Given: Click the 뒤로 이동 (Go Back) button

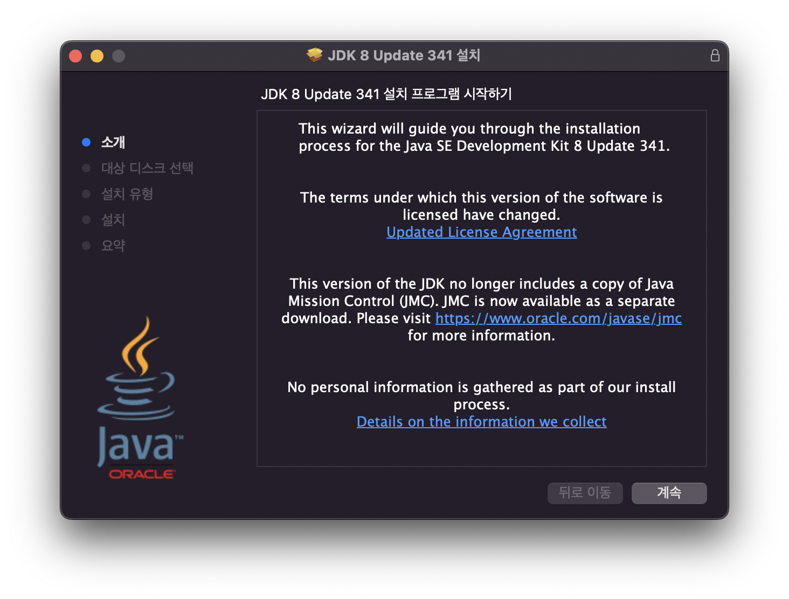Looking at the screenshot, I should tap(585, 493).
